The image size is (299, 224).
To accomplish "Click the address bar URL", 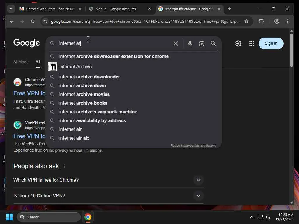I will coord(145,21).
